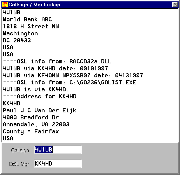Click the Address for KK4HD header line
Screen dimensions: 180x175
point(40,97)
